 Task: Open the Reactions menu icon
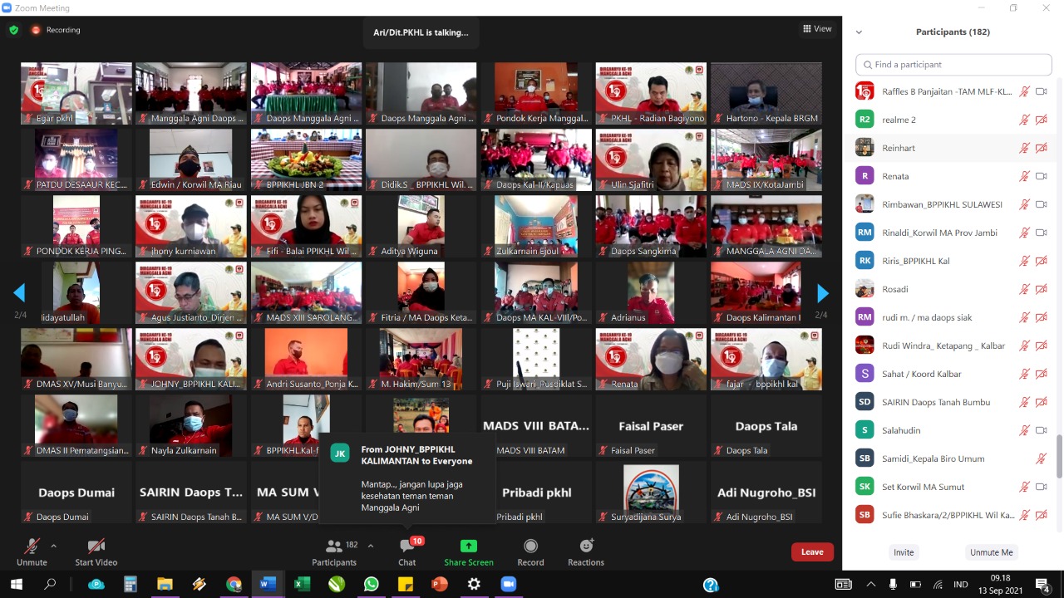586,547
